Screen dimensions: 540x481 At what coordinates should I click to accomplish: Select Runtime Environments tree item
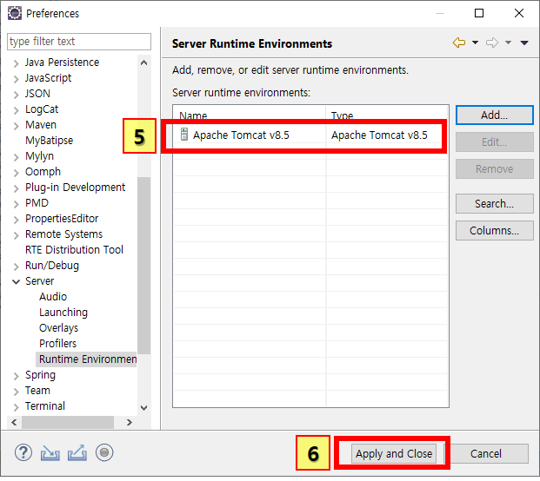pos(86,359)
